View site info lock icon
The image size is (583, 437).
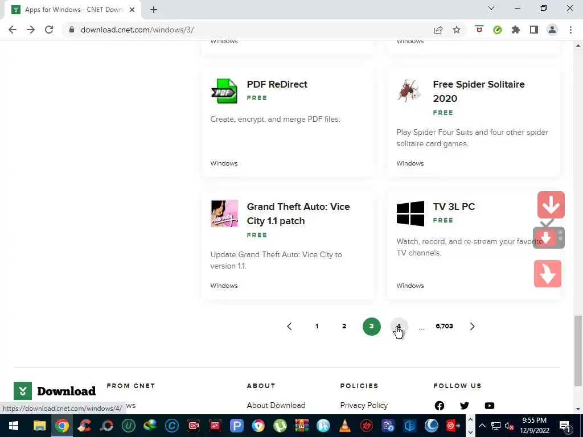pyautogui.click(x=72, y=30)
